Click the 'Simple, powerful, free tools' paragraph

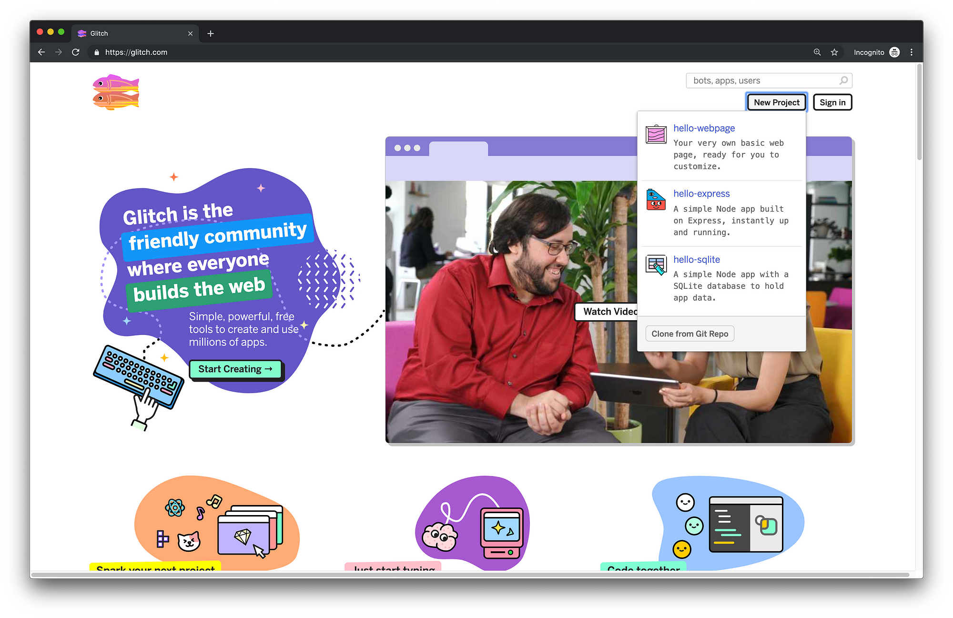coord(243,329)
